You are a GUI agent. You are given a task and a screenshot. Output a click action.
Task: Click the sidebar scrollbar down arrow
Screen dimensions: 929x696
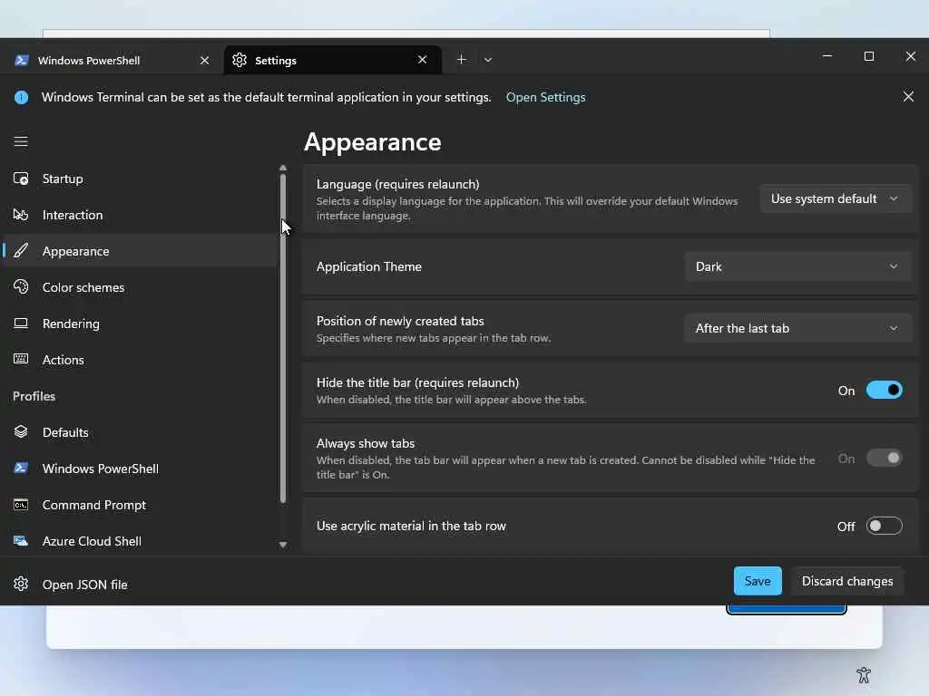point(283,545)
